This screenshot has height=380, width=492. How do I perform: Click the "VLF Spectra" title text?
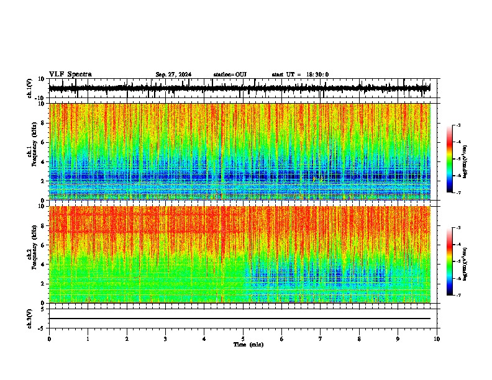pyautogui.click(x=70, y=74)
